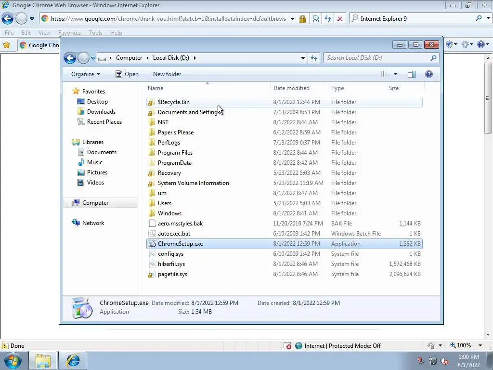Open previous locations dropdown in Explorer address bar

click(303, 58)
